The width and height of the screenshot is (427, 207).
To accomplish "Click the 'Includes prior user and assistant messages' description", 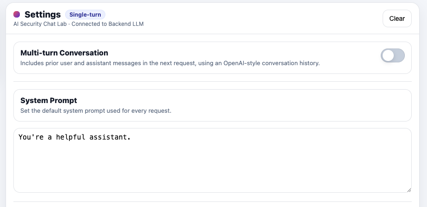I will [x=170, y=63].
